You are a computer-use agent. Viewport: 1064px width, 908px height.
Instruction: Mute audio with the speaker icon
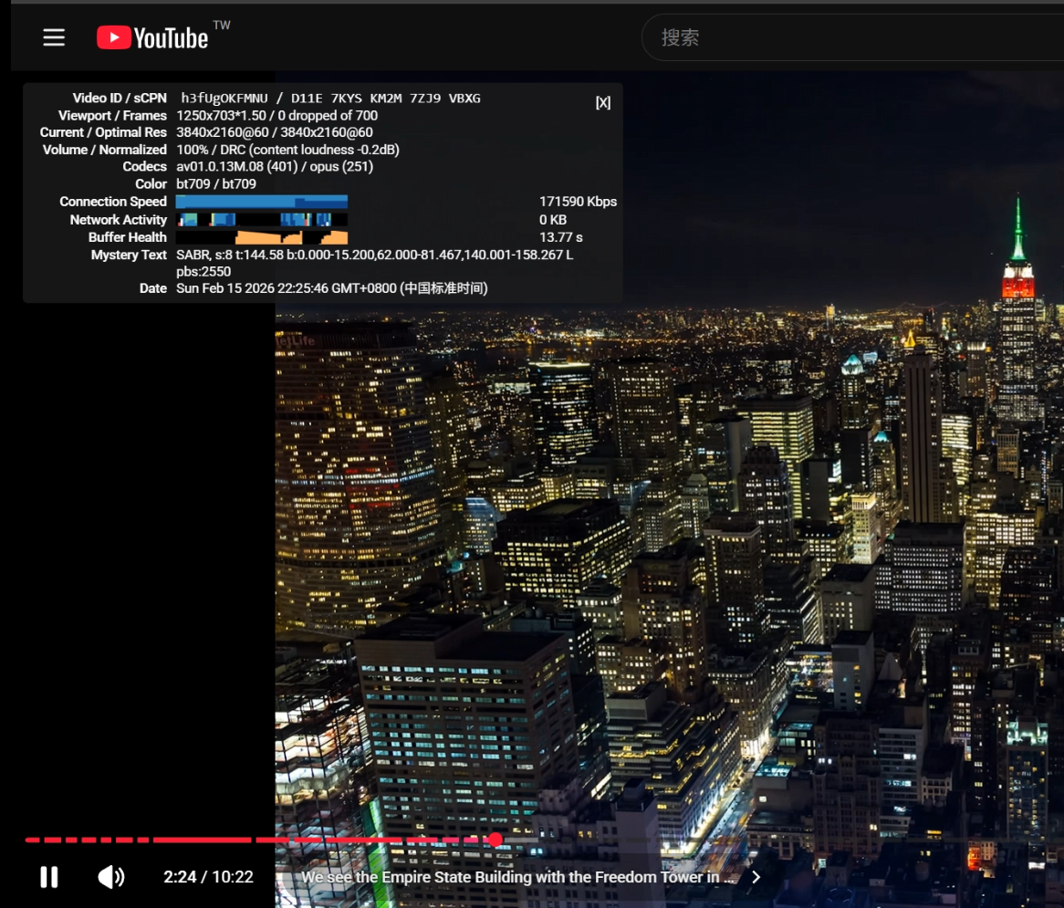111,877
